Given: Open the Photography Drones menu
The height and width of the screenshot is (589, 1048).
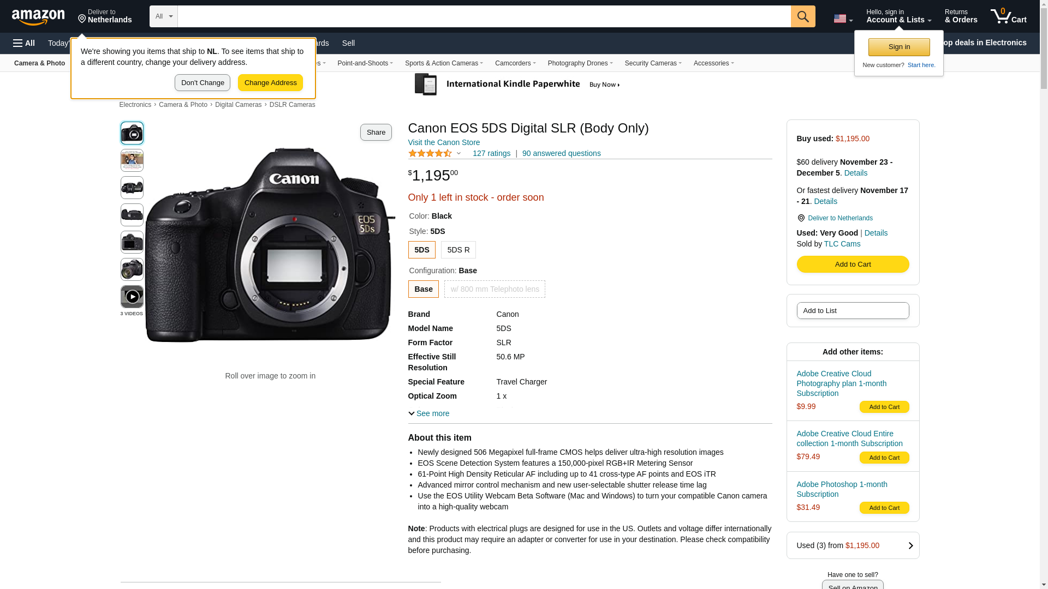Looking at the screenshot, I should click(580, 63).
